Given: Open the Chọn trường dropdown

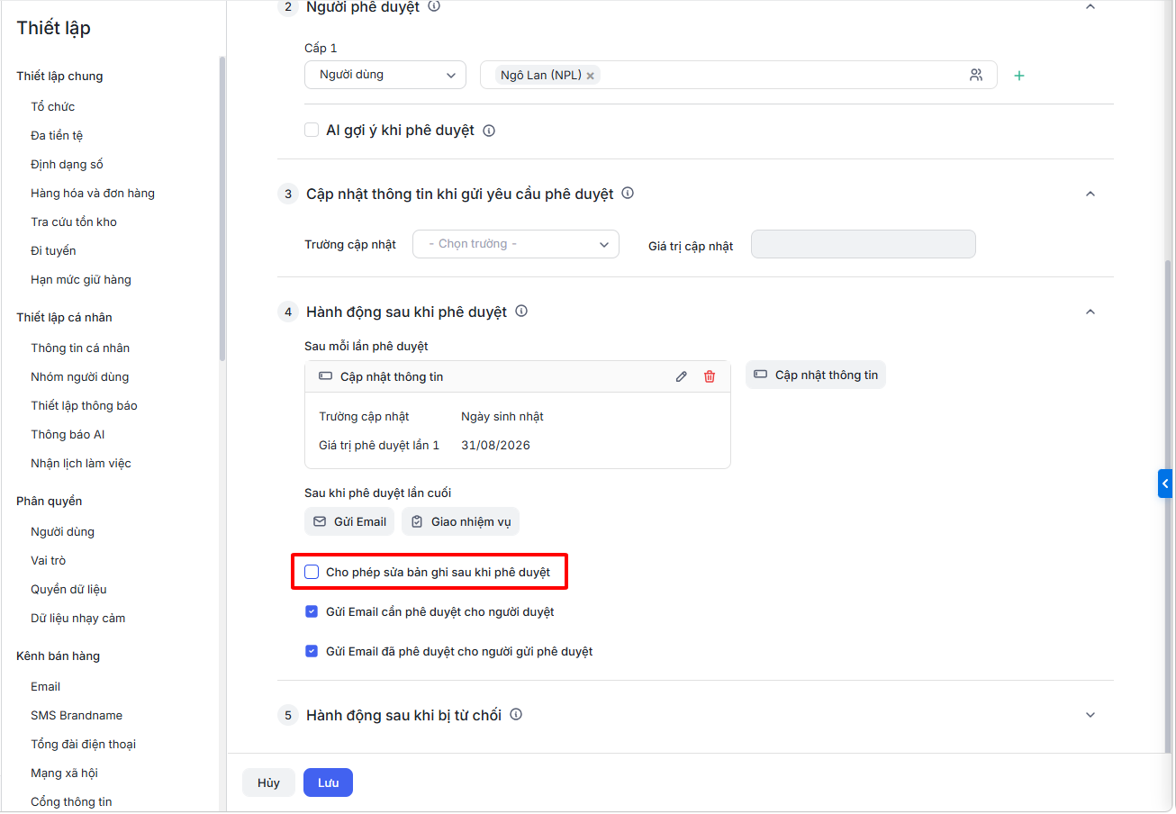Looking at the screenshot, I should point(516,244).
